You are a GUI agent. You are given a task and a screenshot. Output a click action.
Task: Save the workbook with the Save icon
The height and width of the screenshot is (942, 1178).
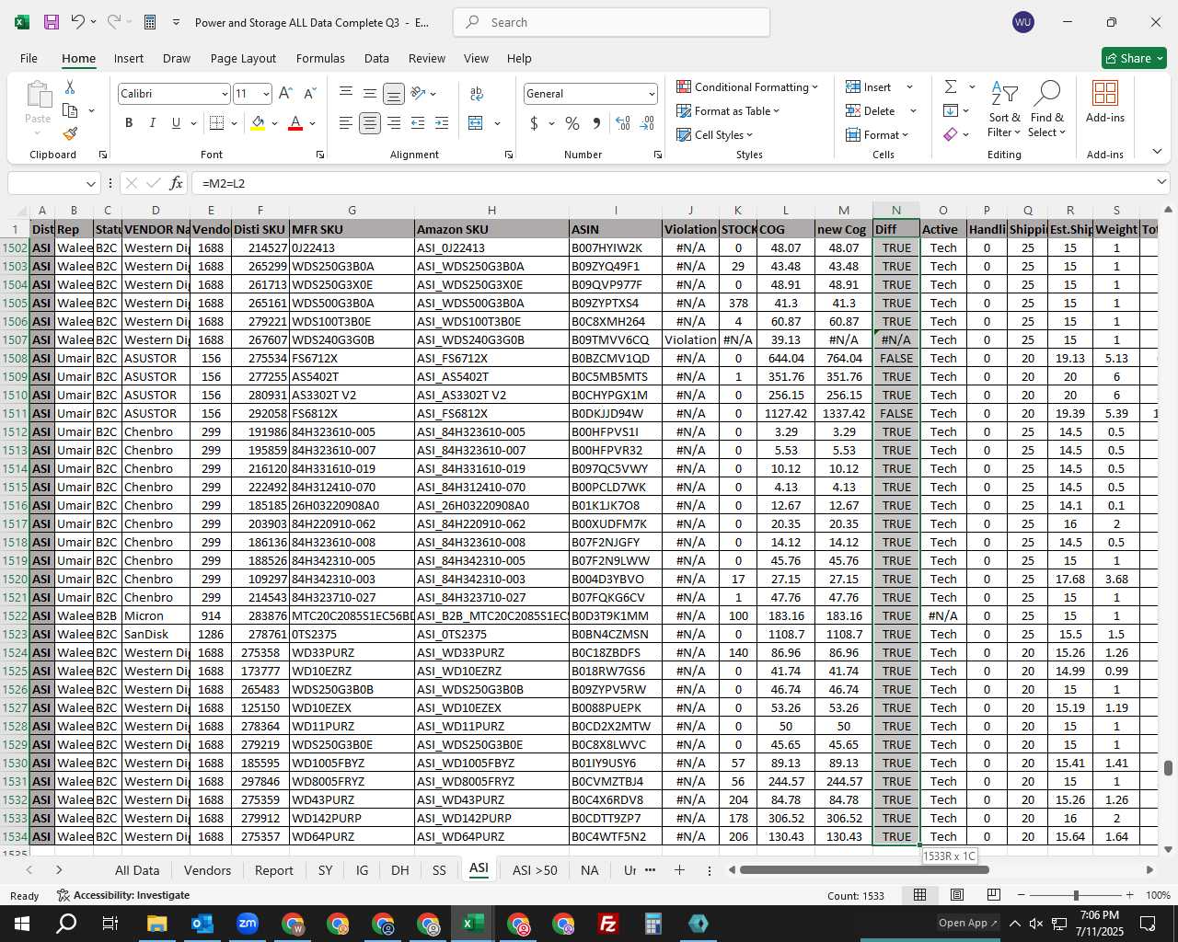(52, 22)
